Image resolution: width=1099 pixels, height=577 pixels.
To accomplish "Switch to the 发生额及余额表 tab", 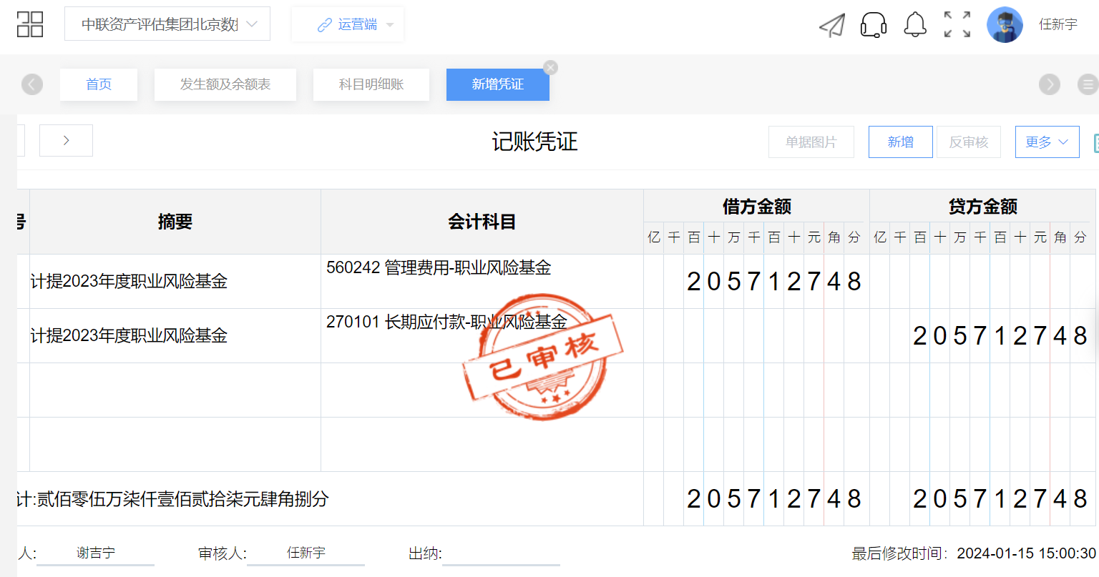I will 225,84.
